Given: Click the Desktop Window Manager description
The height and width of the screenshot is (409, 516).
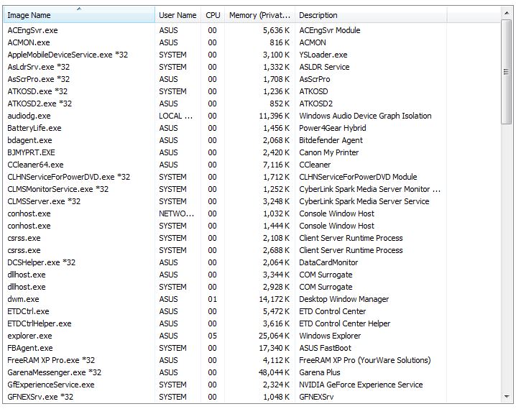Looking at the screenshot, I should coord(344,299).
